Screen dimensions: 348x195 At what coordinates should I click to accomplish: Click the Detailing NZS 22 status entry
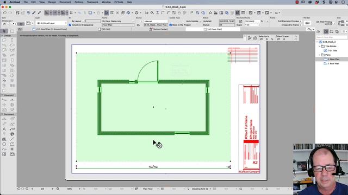200,189
